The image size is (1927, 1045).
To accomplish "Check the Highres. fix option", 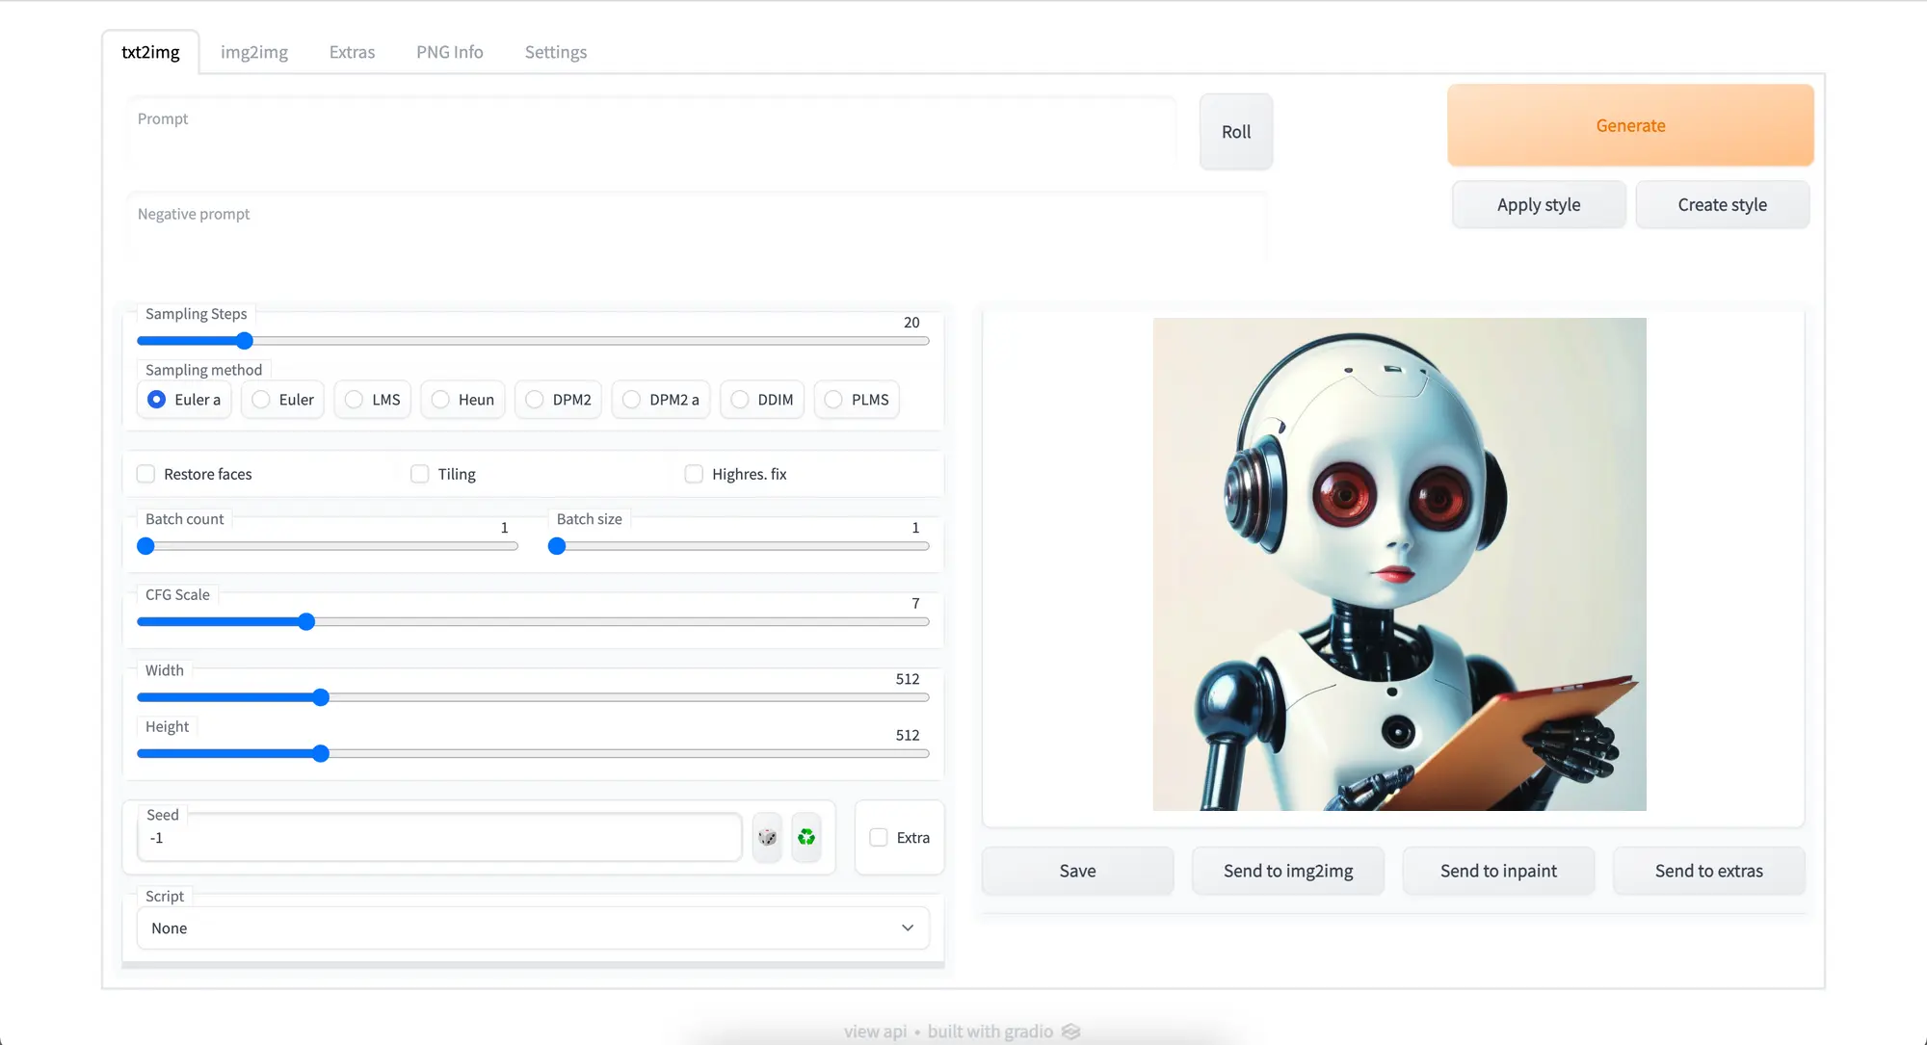I will click(x=694, y=474).
